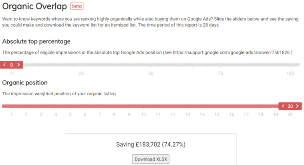Image resolution: width=304 pixels, height=165 pixels.
Task: Click the Organic Overlap page heading
Action: click(x=34, y=6)
